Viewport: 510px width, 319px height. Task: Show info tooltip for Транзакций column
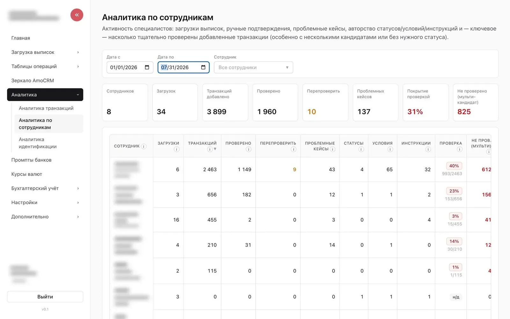[x=210, y=149]
